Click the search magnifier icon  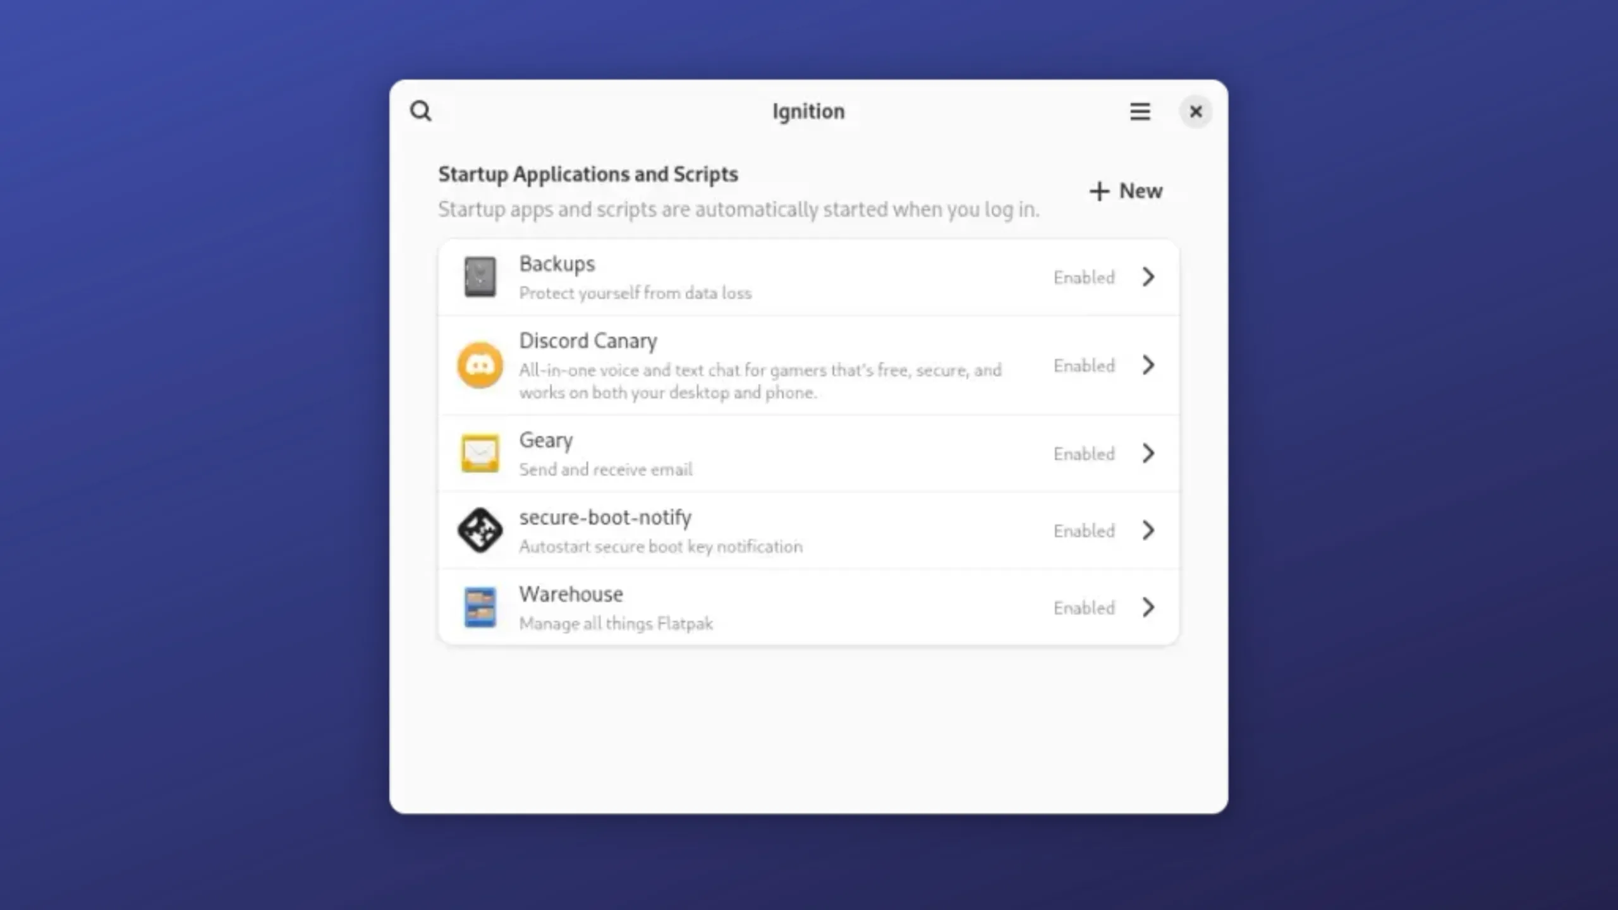[421, 111]
